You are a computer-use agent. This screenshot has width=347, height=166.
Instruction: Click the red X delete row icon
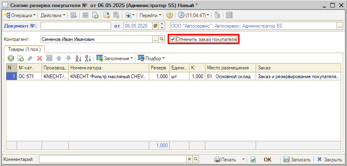[x=40, y=58]
